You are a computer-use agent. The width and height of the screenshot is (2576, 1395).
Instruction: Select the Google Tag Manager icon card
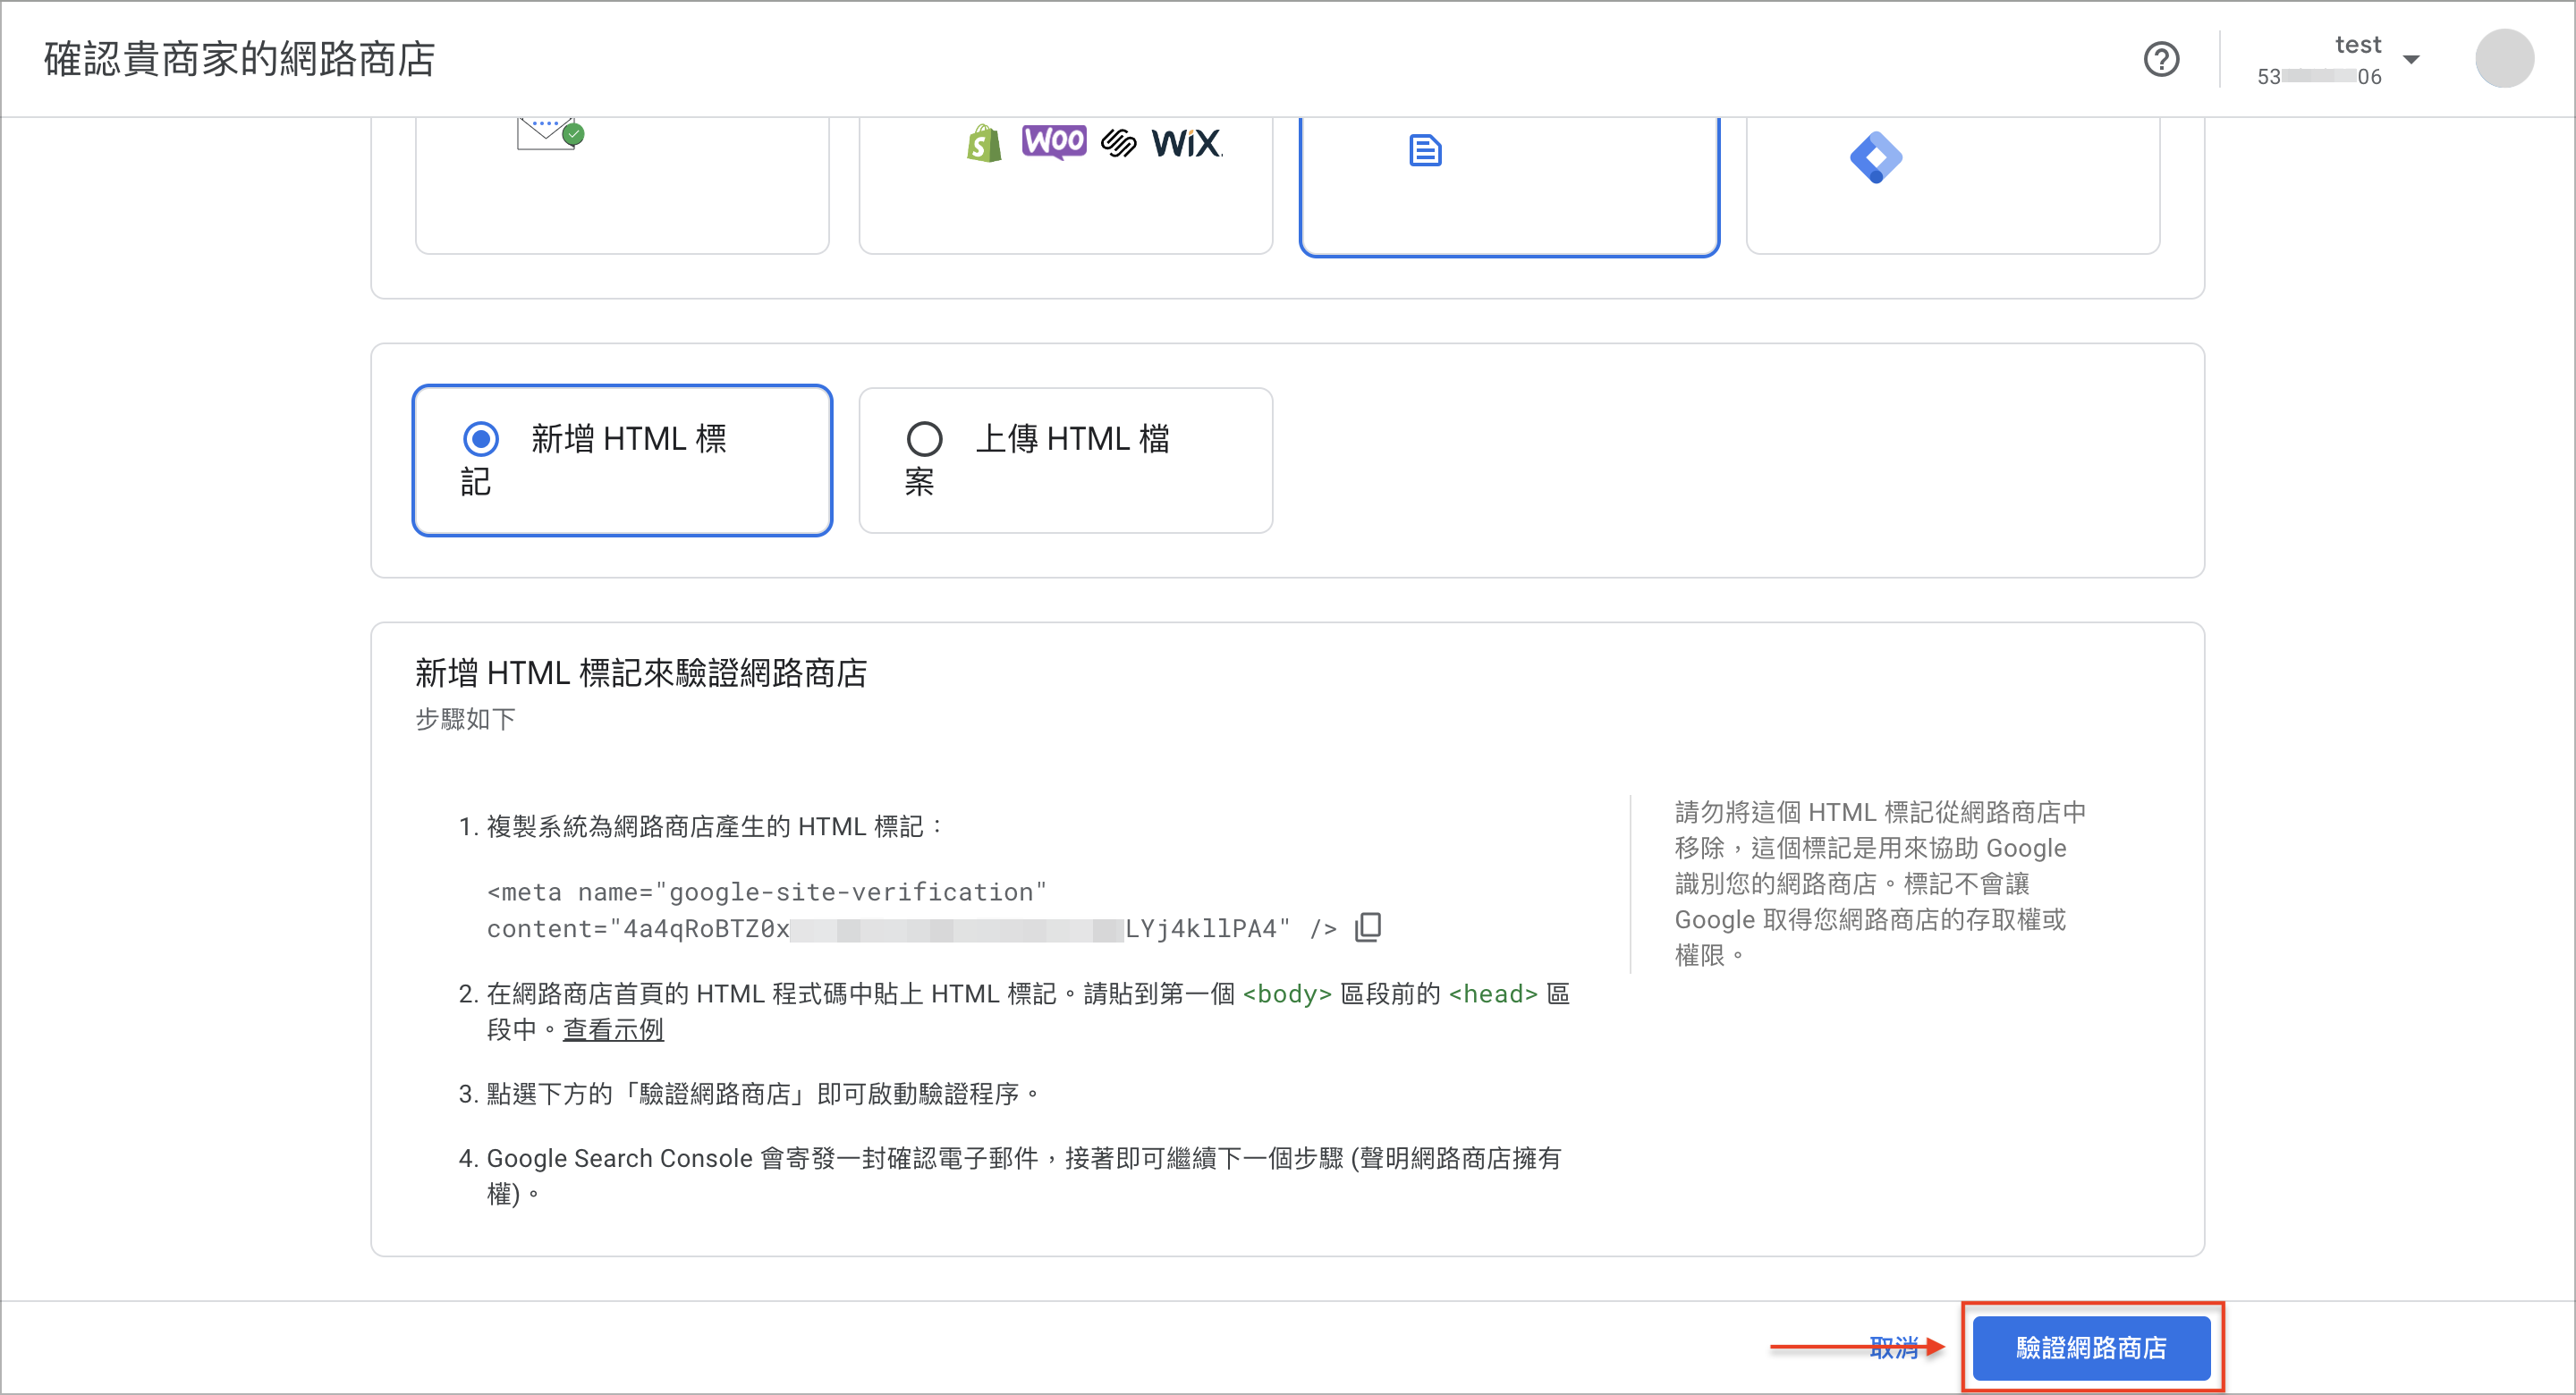(1952, 186)
